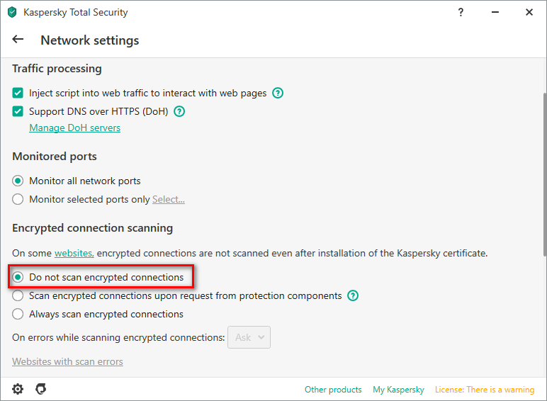Click the vertical scrollbar thumb
This screenshot has width=547, height=401.
545,174
